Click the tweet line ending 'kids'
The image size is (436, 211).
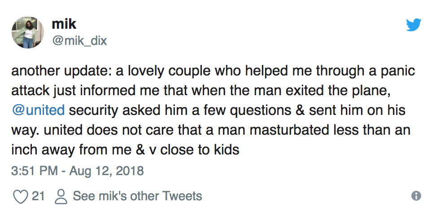pyautogui.click(x=126, y=150)
